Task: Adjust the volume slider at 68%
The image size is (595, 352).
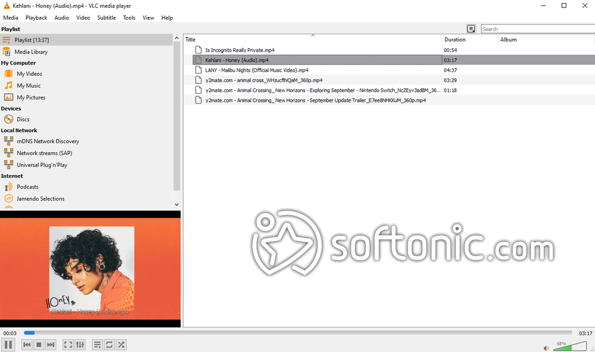Action: 570,346
